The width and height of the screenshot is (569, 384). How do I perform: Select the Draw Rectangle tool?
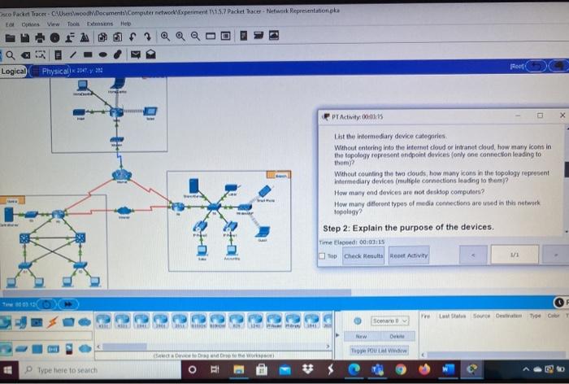pyautogui.click(x=88, y=55)
